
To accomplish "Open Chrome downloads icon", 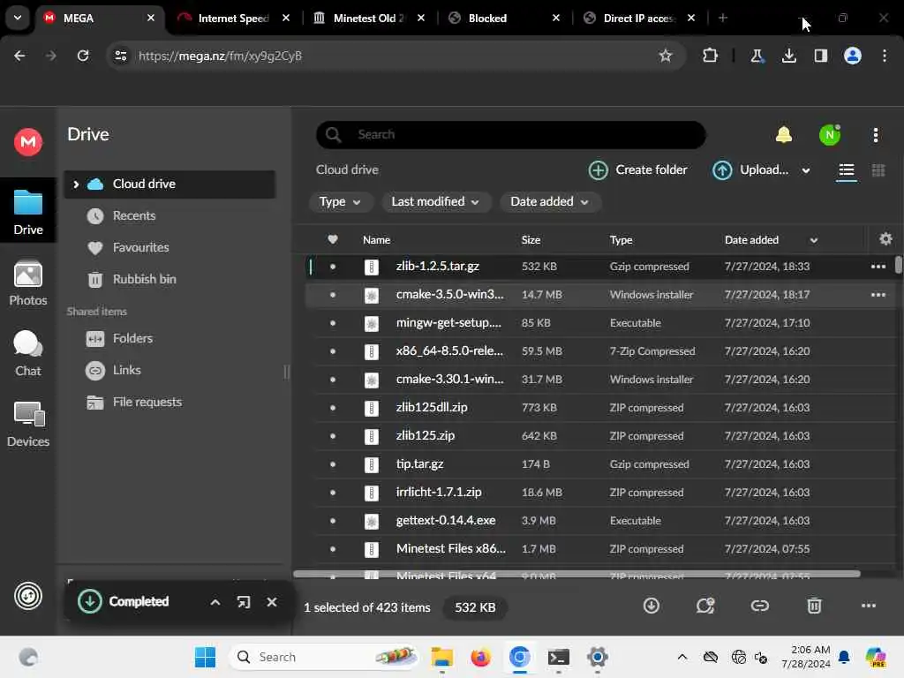I will (788, 56).
